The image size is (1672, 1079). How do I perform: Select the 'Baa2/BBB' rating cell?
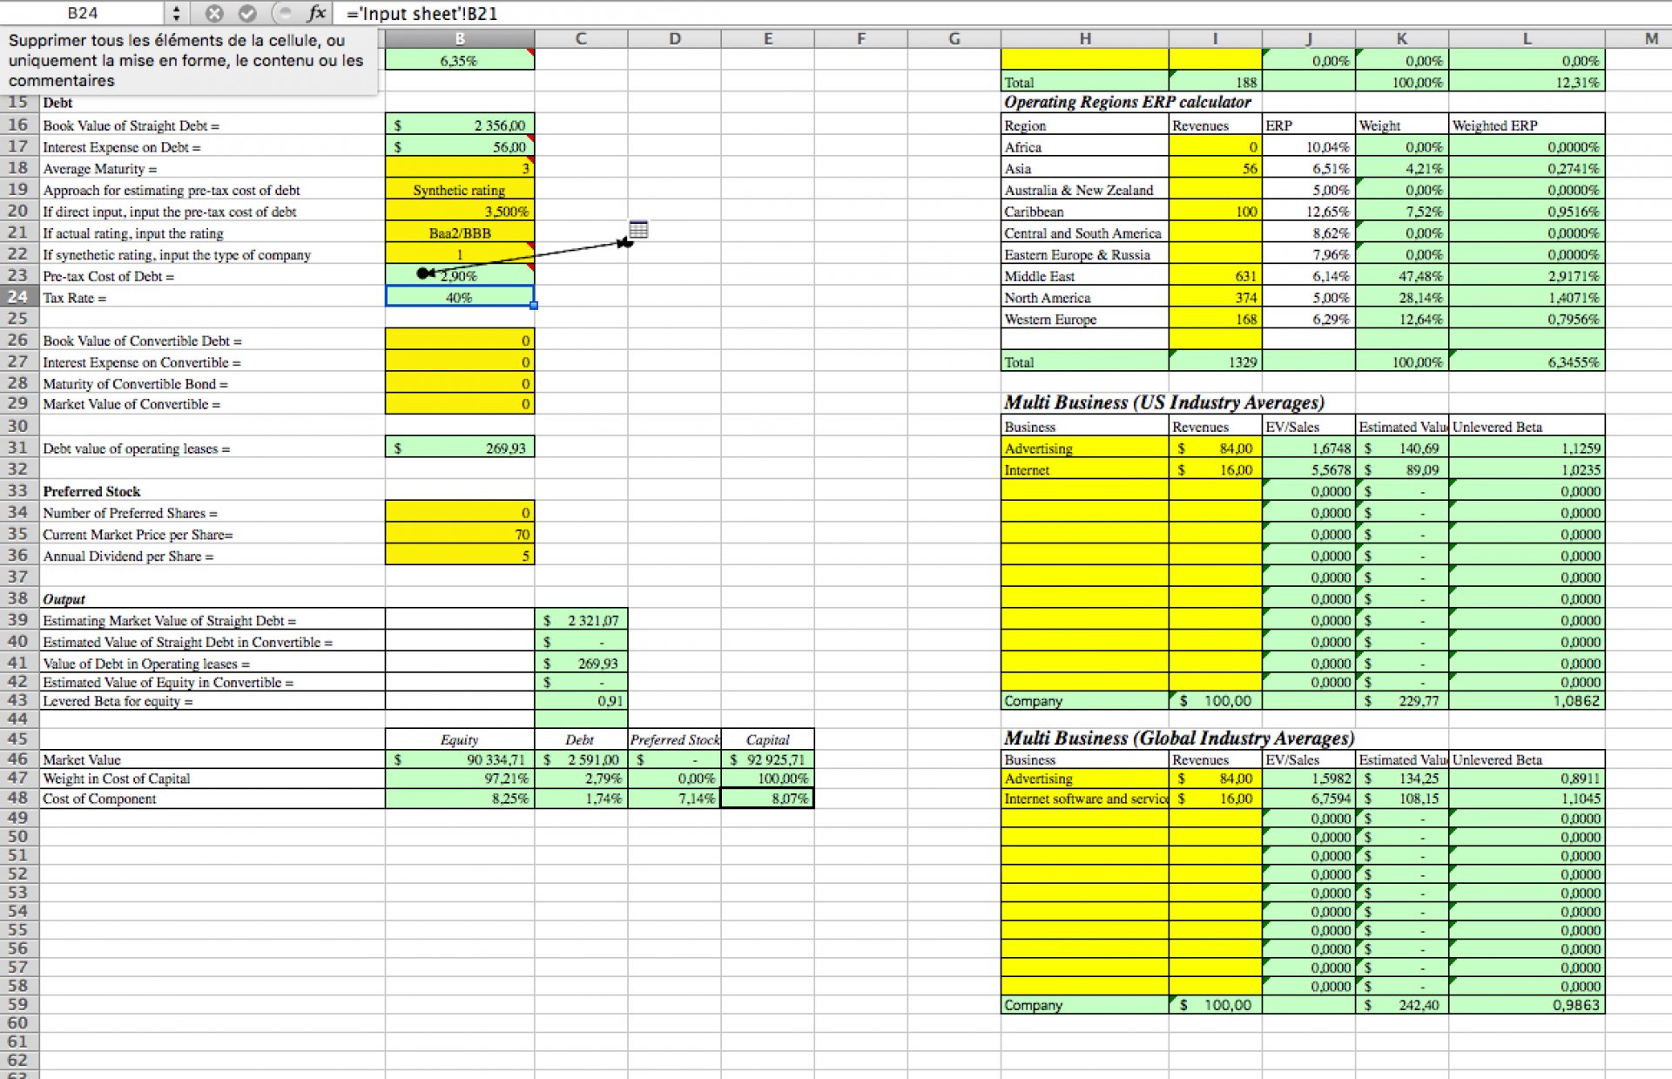[460, 233]
